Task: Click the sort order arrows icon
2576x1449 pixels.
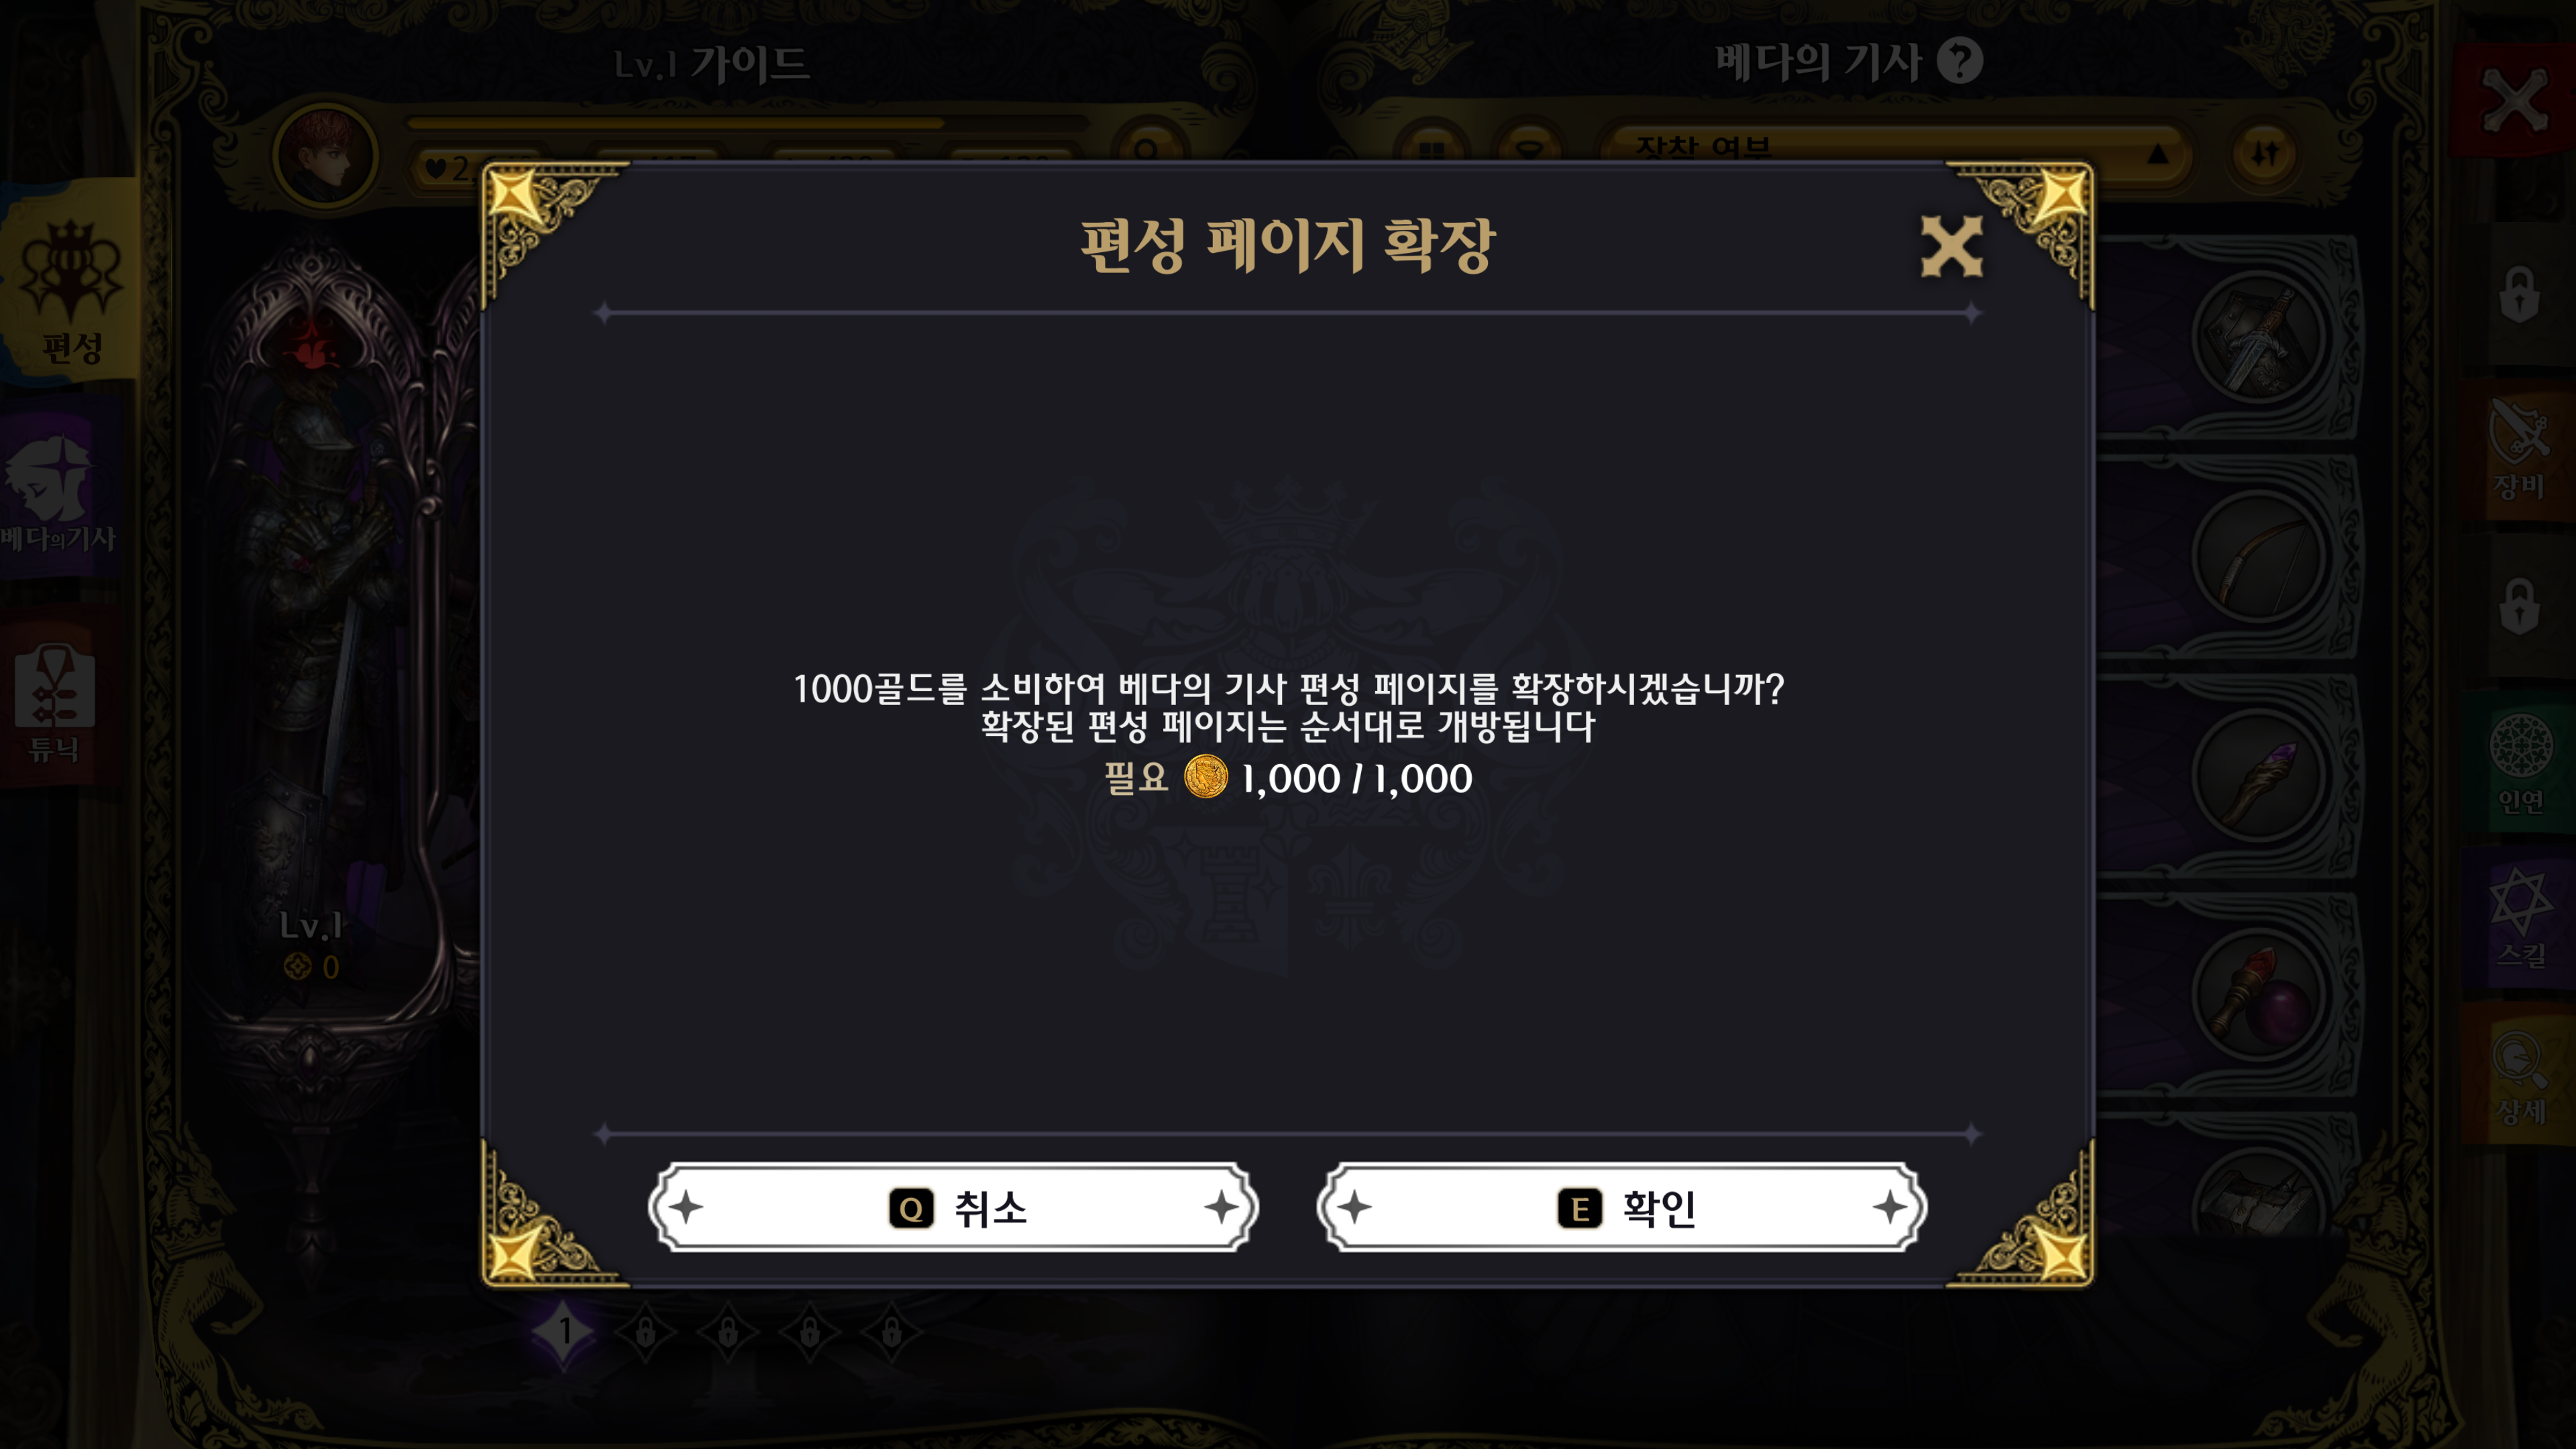Action: tap(2264, 154)
